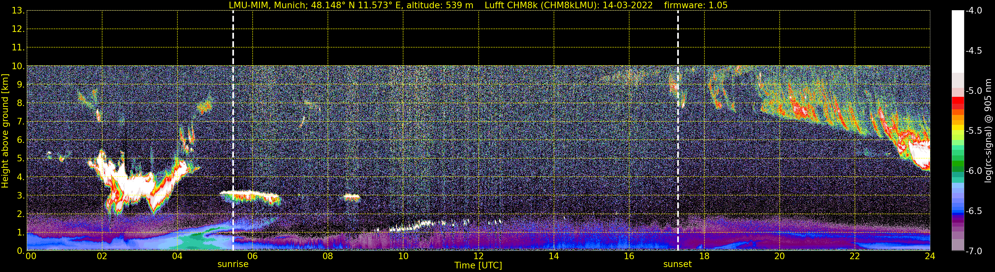The width and height of the screenshot is (995, 272).
Task: Click the "12." height axis tick label
Action: point(18,29)
